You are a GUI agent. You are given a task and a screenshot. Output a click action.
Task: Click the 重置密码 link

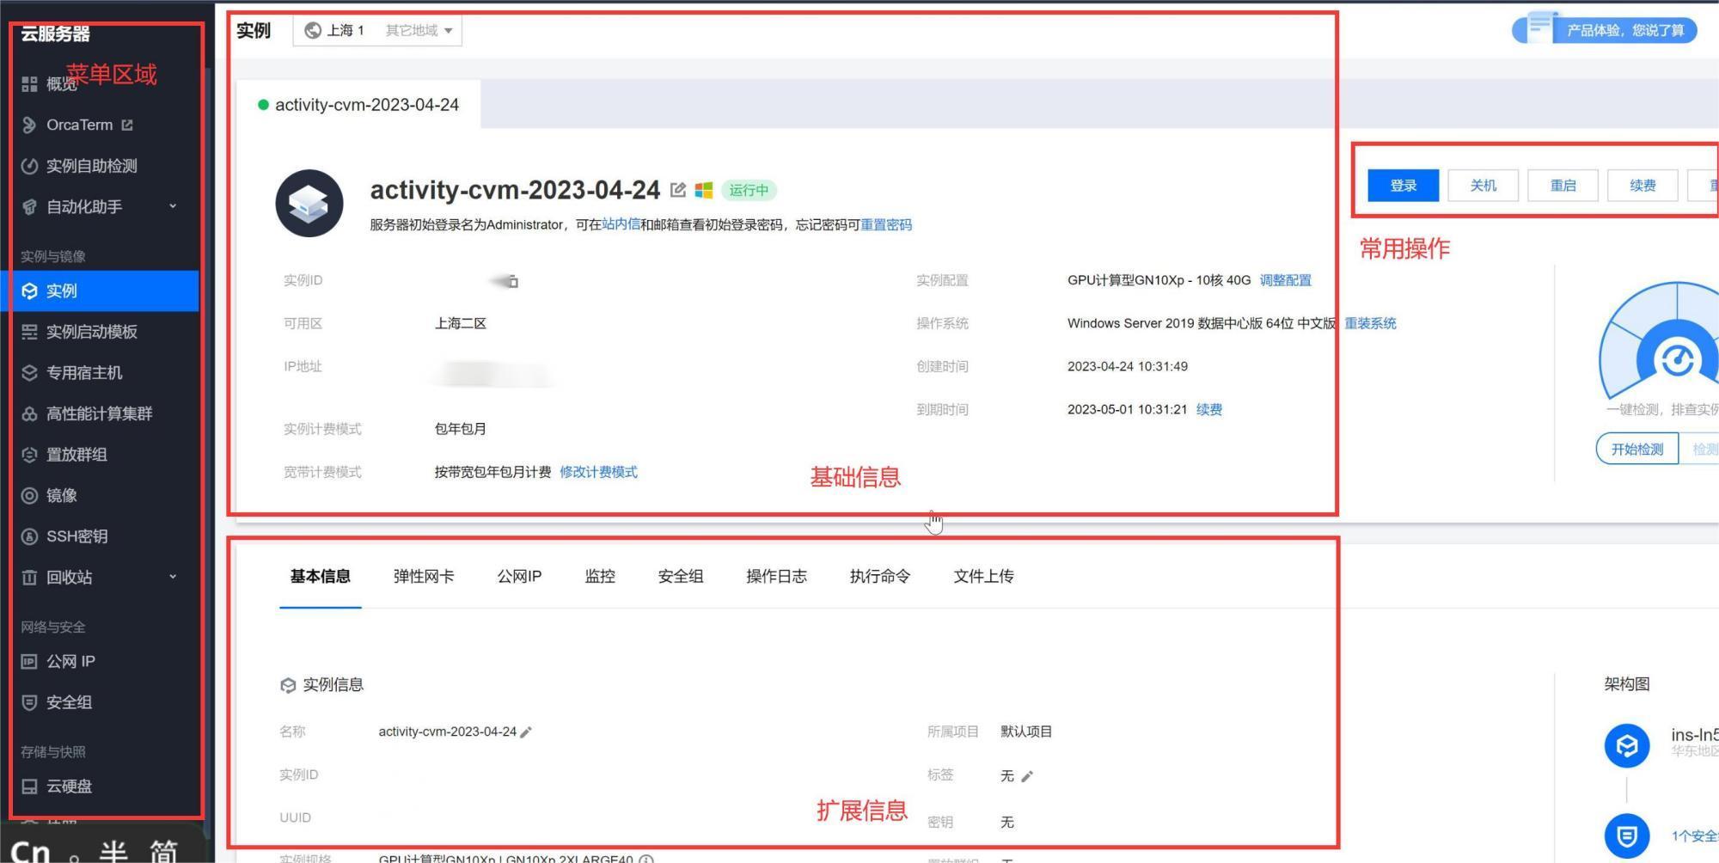click(886, 224)
